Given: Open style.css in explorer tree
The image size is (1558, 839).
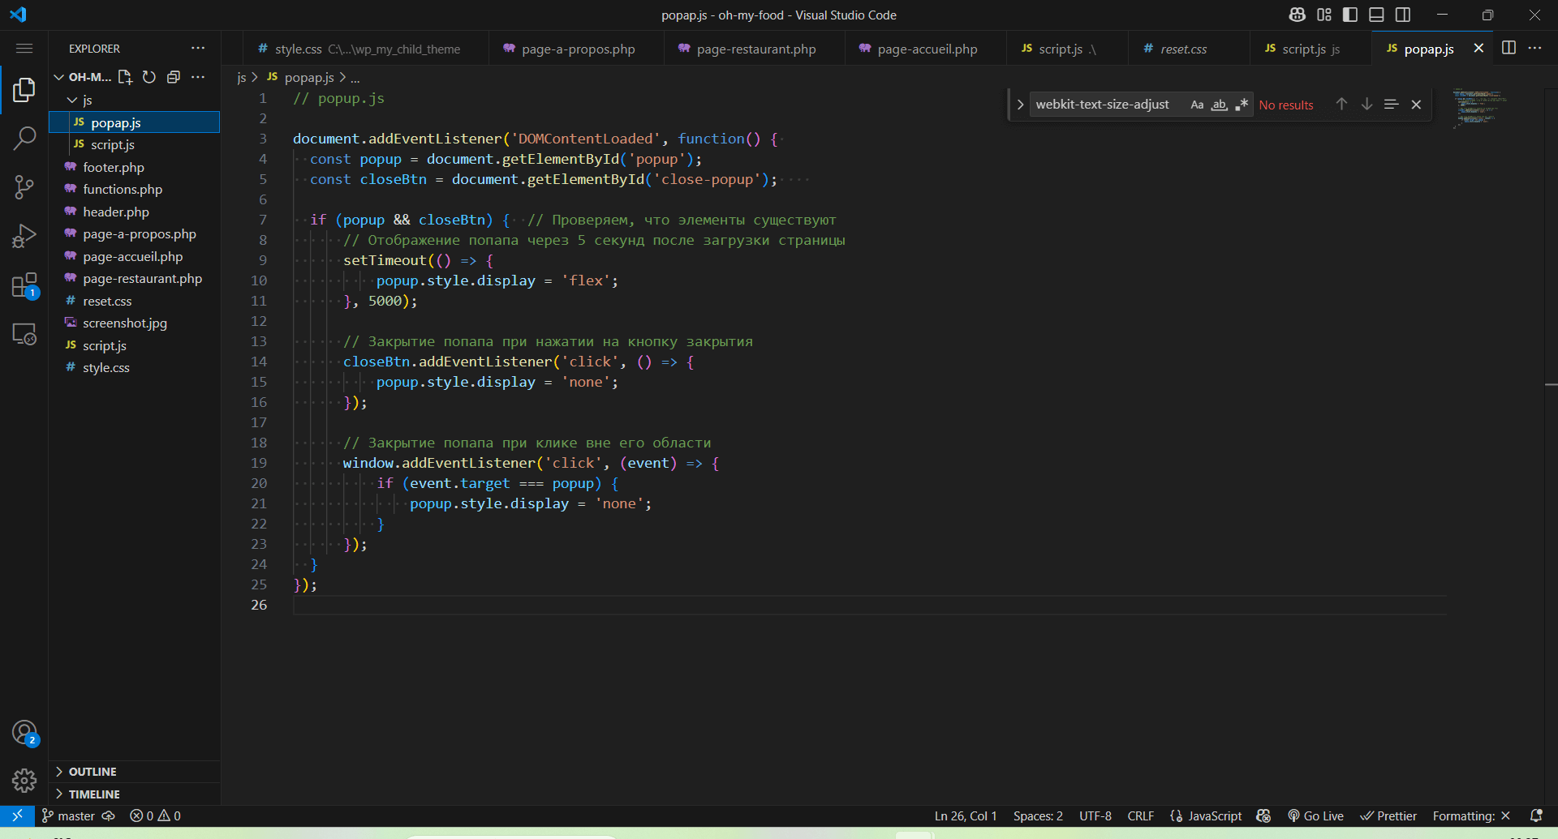Looking at the screenshot, I should (x=134, y=367).
